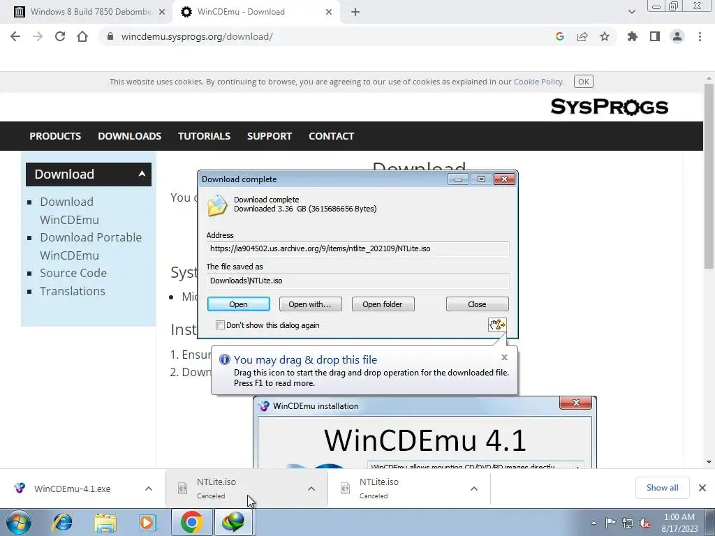Open the TUTORIALS menu
This screenshot has height=536, width=715.
click(204, 136)
